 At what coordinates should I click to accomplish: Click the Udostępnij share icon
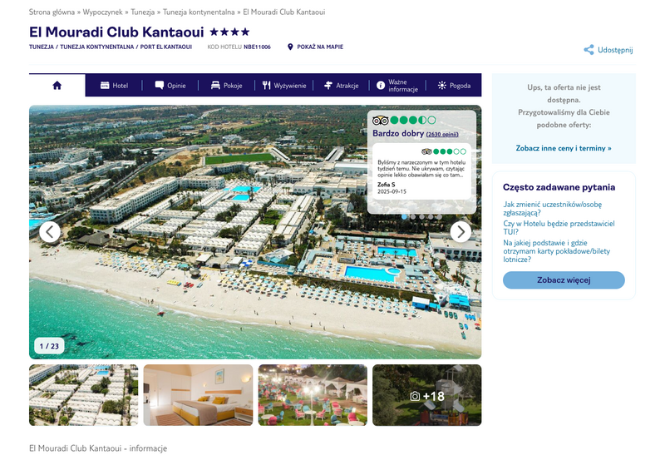(589, 50)
